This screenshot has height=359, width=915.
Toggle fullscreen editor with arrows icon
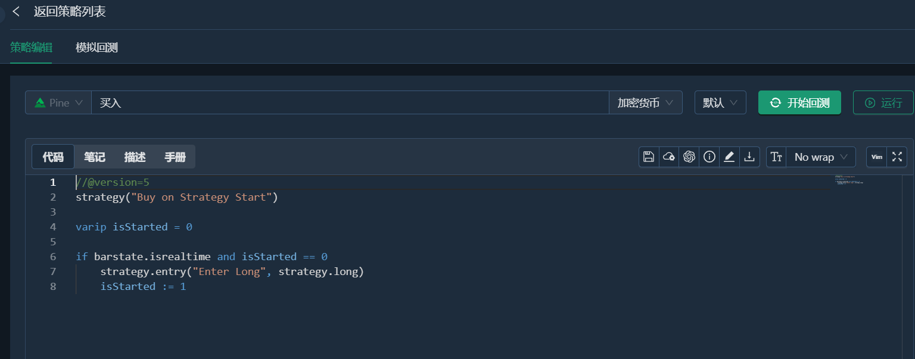coord(897,157)
